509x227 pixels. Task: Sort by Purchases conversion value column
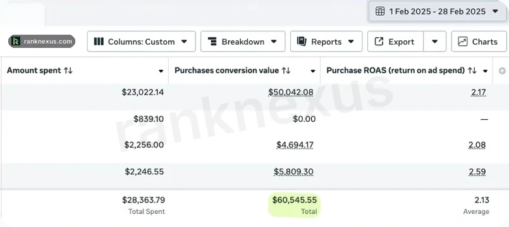pyautogui.click(x=286, y=71)
